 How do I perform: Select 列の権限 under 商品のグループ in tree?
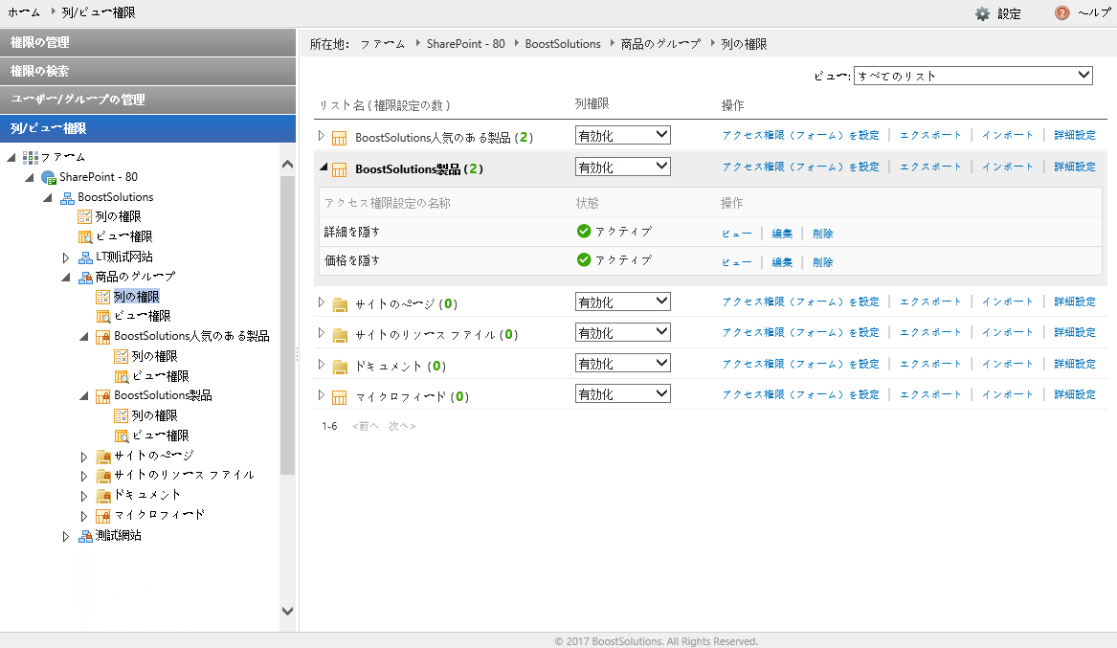point(136,296)
